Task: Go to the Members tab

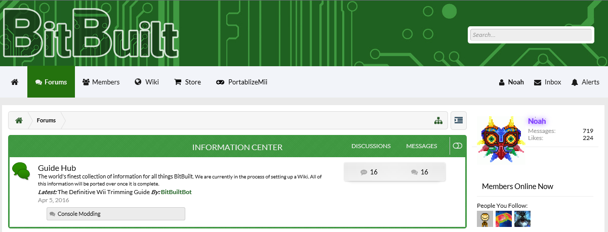Action: click(x=101, y=82)
